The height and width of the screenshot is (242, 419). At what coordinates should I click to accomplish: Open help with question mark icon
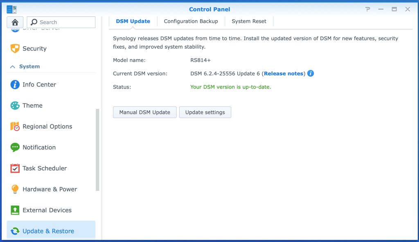(x=368, y=9)
